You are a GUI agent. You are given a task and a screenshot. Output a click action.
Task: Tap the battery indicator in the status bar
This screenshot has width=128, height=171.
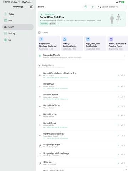(123, 2)
